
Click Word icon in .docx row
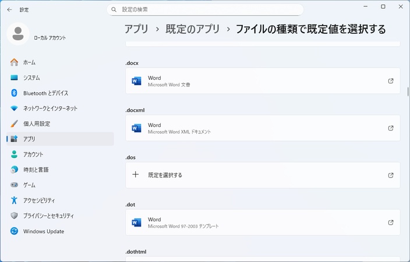pyautogui.click(x=136, y=81)
